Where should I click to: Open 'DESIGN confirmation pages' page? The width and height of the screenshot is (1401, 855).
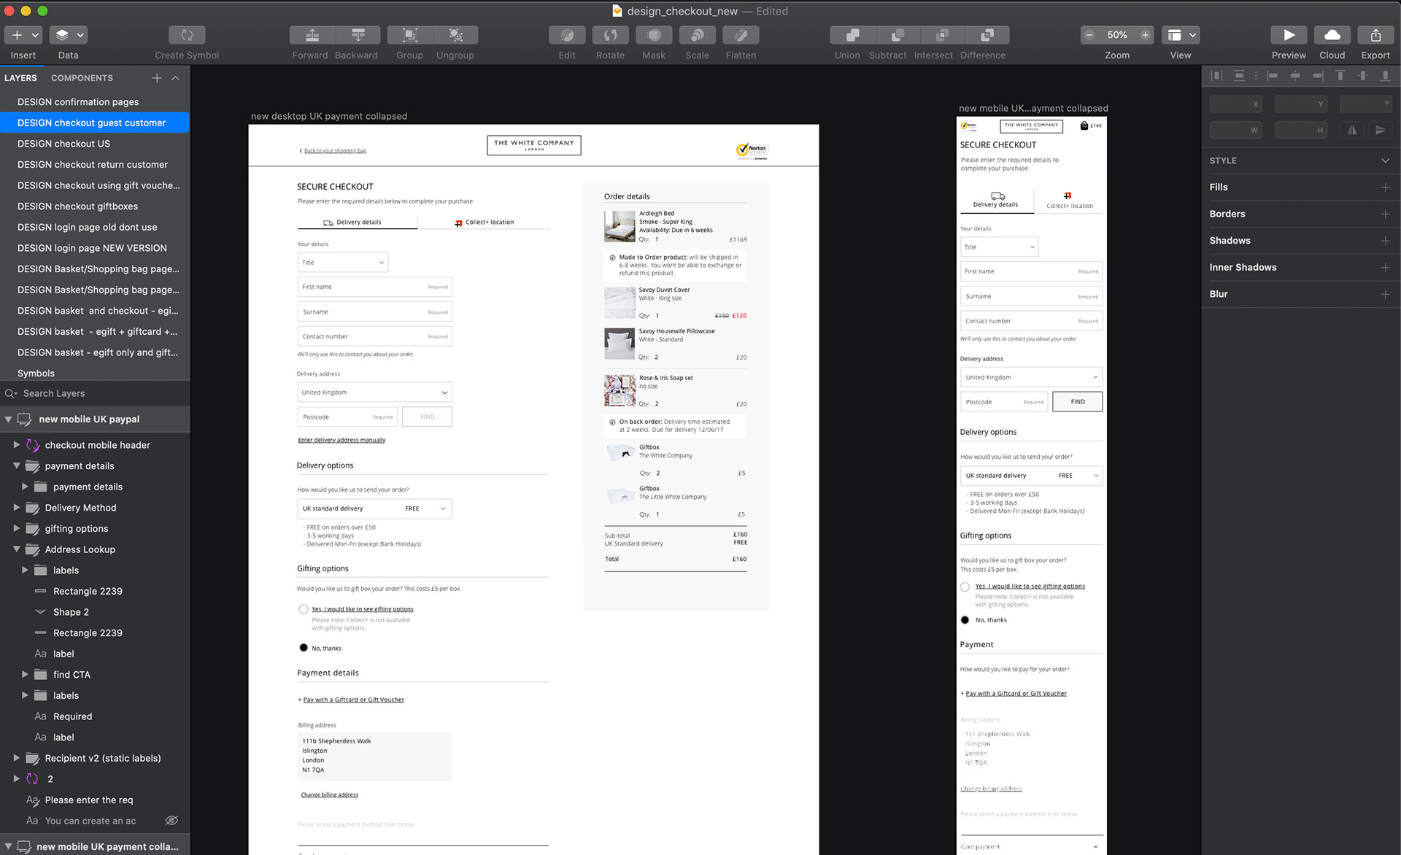point(78,102)
